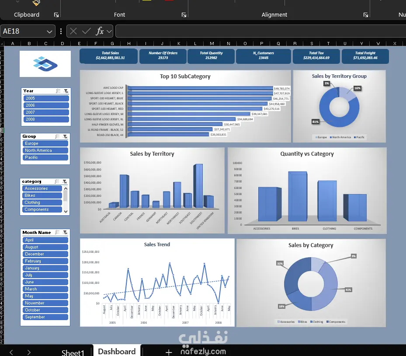
Task: Filter category by Accessories
Action: pyautogui.click(x=42, y=188)
